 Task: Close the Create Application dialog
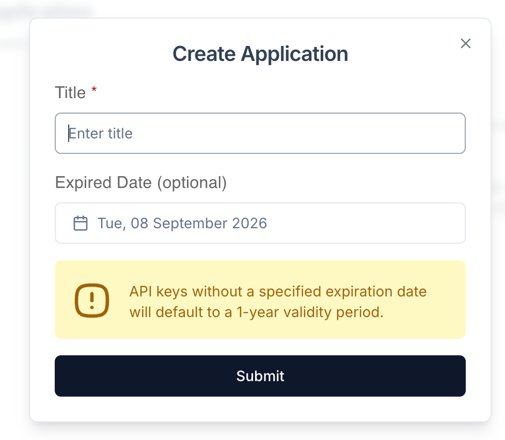(466, 43)
